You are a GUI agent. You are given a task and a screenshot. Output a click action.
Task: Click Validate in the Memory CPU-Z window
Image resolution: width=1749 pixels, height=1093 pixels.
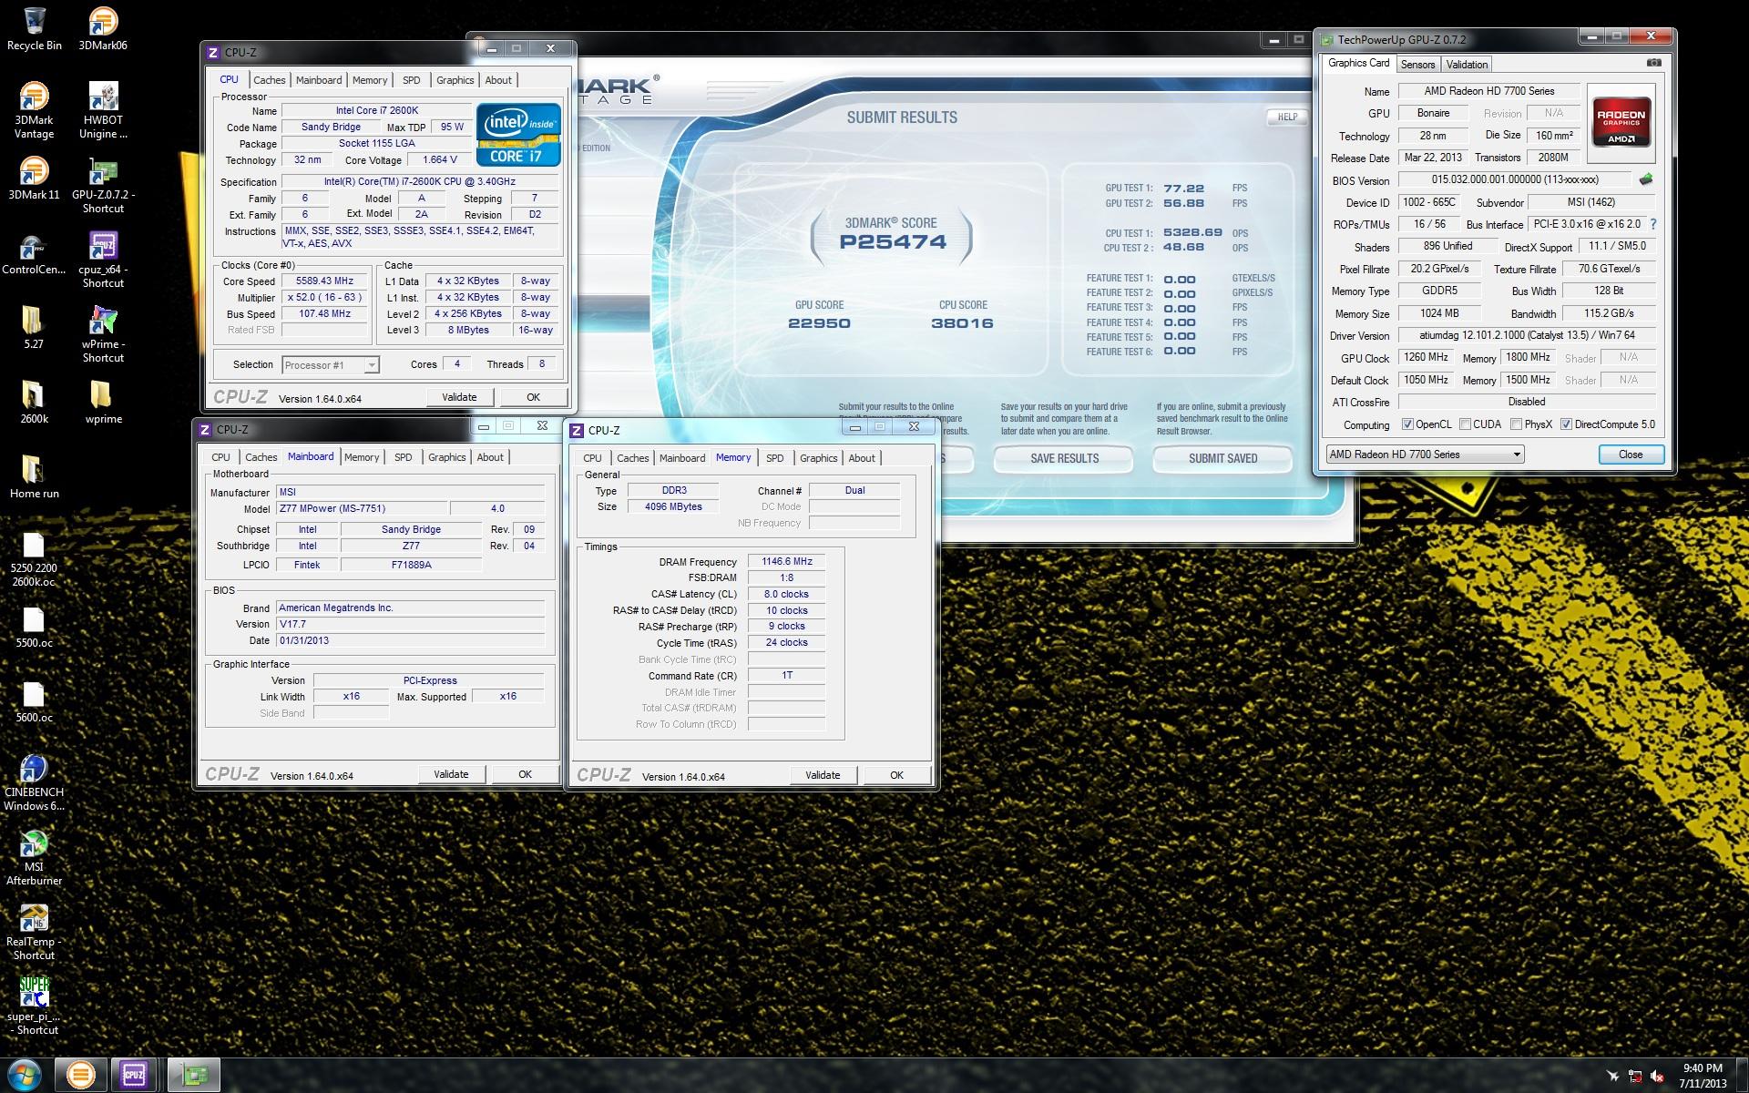(823, 775)
